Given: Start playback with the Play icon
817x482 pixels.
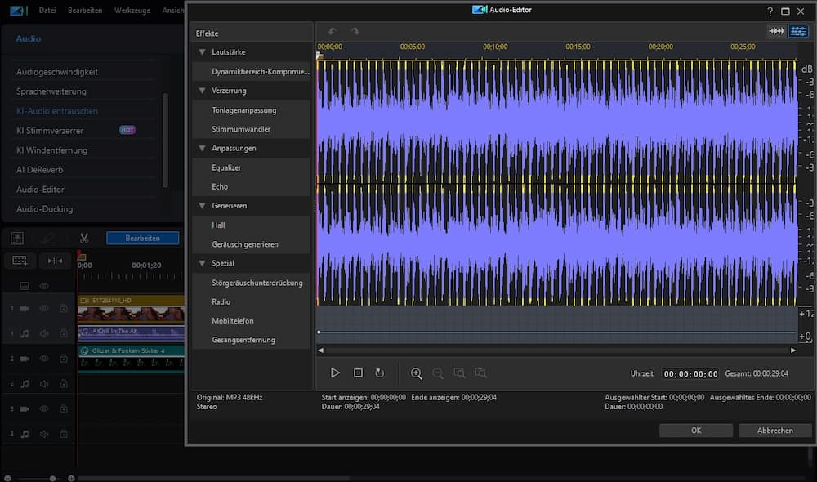Looking at the screenshot, I should coord(336,373).
